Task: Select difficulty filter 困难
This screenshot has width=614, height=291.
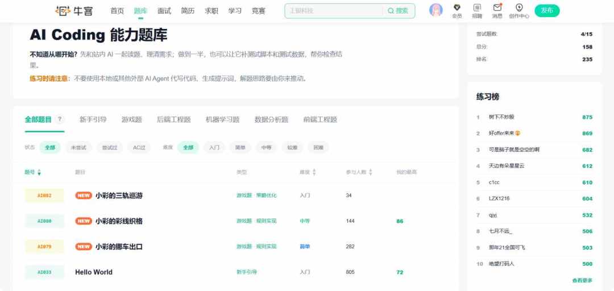Action: tap(318, 148)
